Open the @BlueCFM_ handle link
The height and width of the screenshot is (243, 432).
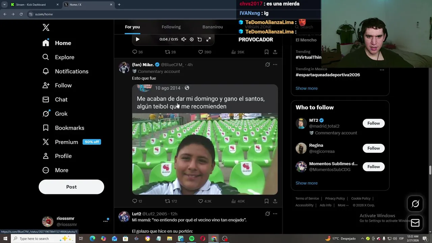pyautogui.click(x=172, y=64)
